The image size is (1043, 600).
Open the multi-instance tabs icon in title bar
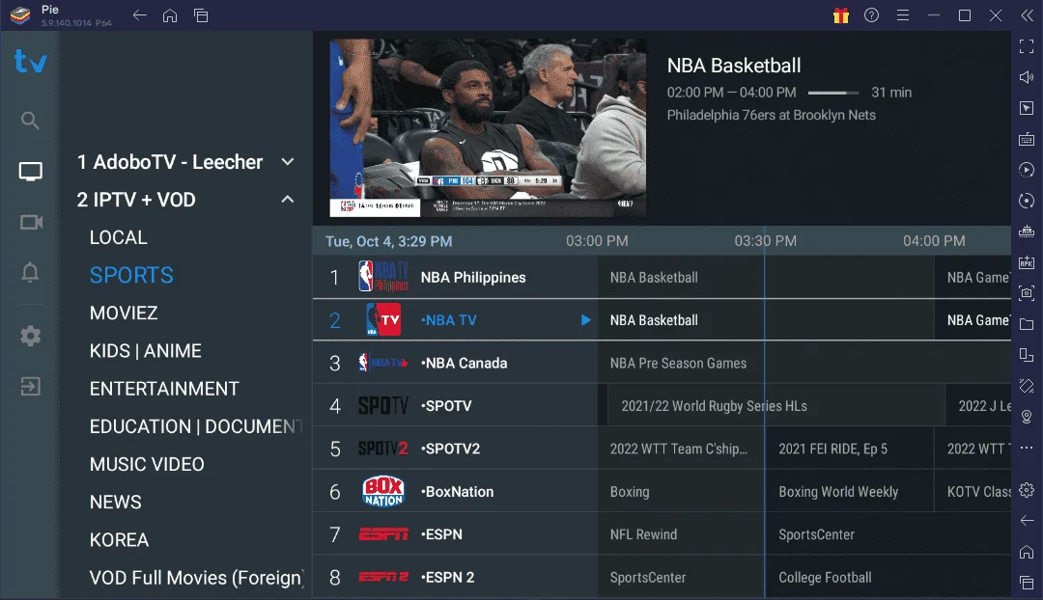tap(202, 15)
